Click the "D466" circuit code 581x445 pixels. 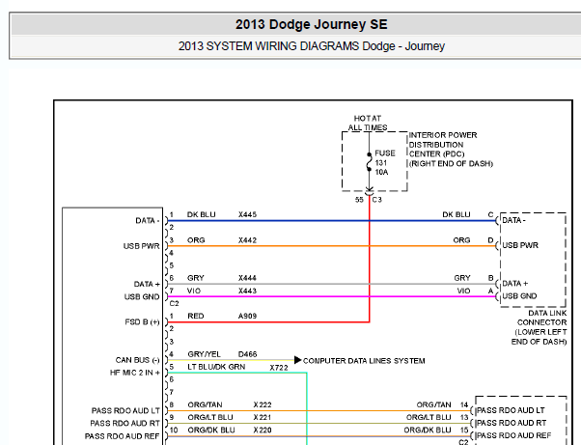(x=247, y=354)
